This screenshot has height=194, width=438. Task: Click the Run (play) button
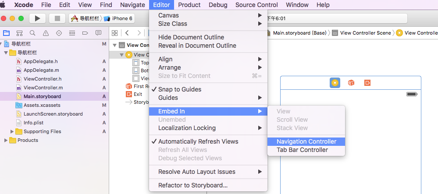(37, 18)
